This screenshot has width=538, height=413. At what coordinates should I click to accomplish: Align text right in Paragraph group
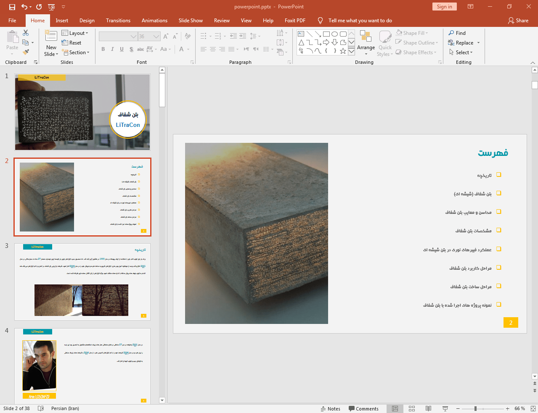pyautogui.click(x=222, y=49)
